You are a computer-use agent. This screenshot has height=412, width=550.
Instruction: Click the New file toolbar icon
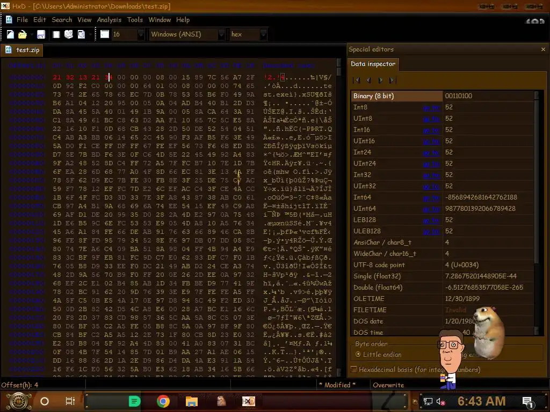tap(10, 34)
